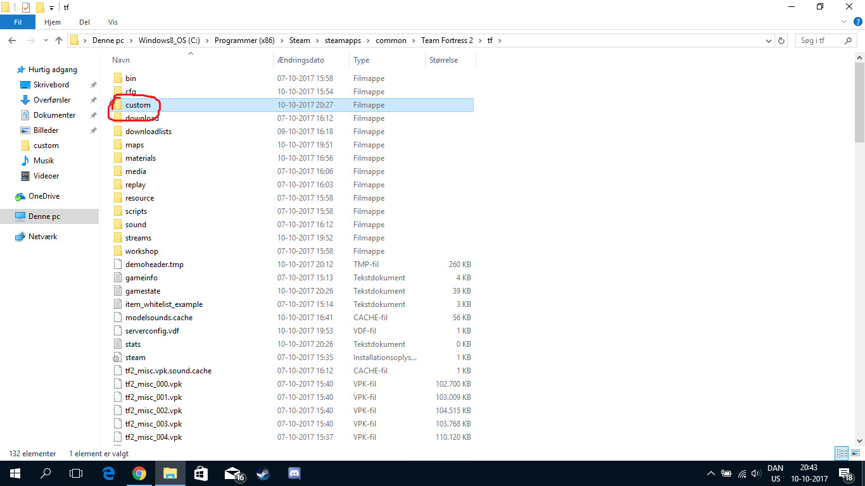Select Netværk in the navigation pane
The width and height of the screenshot is (865, 486).
(x=42, y=237)
